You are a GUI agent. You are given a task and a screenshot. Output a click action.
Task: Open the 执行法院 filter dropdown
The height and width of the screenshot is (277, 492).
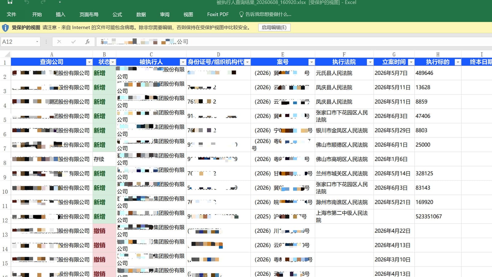point(370,62)
